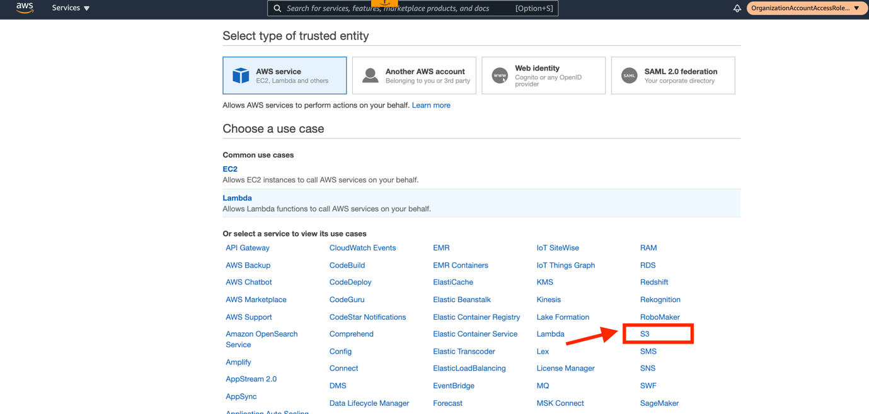Select MSK Connect service

pyautogui.click(x=560, y=403)
